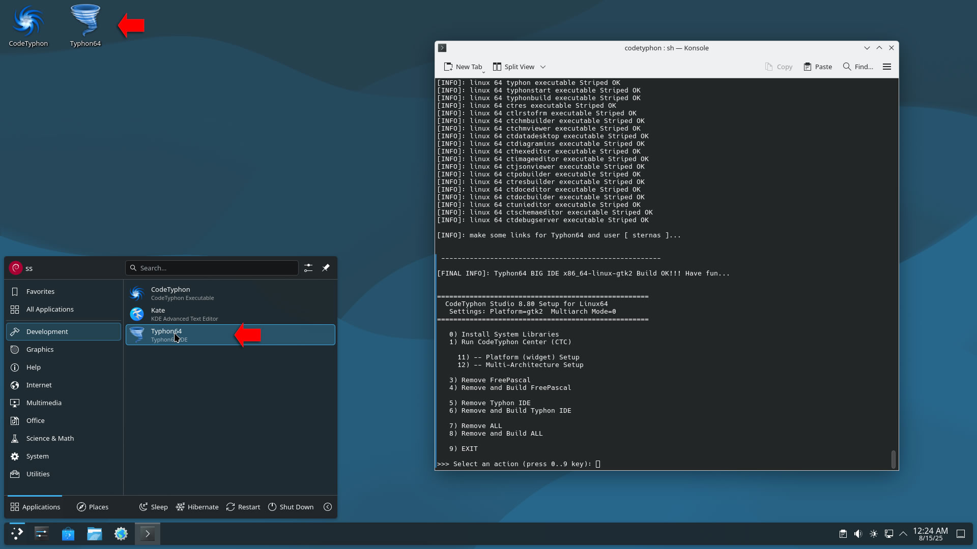Expand more session actions arrow
Screen dimensions: 977x549
click(328, 507)
